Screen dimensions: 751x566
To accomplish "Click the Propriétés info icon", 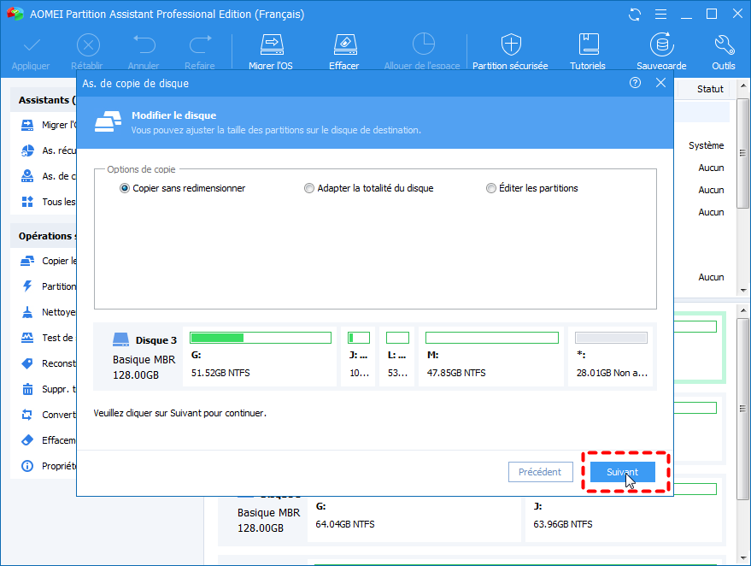I will pyautogui.click(x=27, y=466).
